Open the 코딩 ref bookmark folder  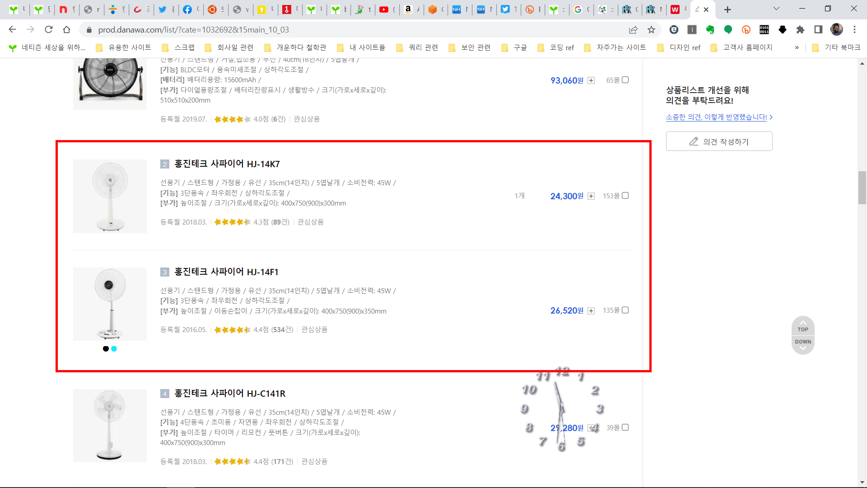[556, 47]
